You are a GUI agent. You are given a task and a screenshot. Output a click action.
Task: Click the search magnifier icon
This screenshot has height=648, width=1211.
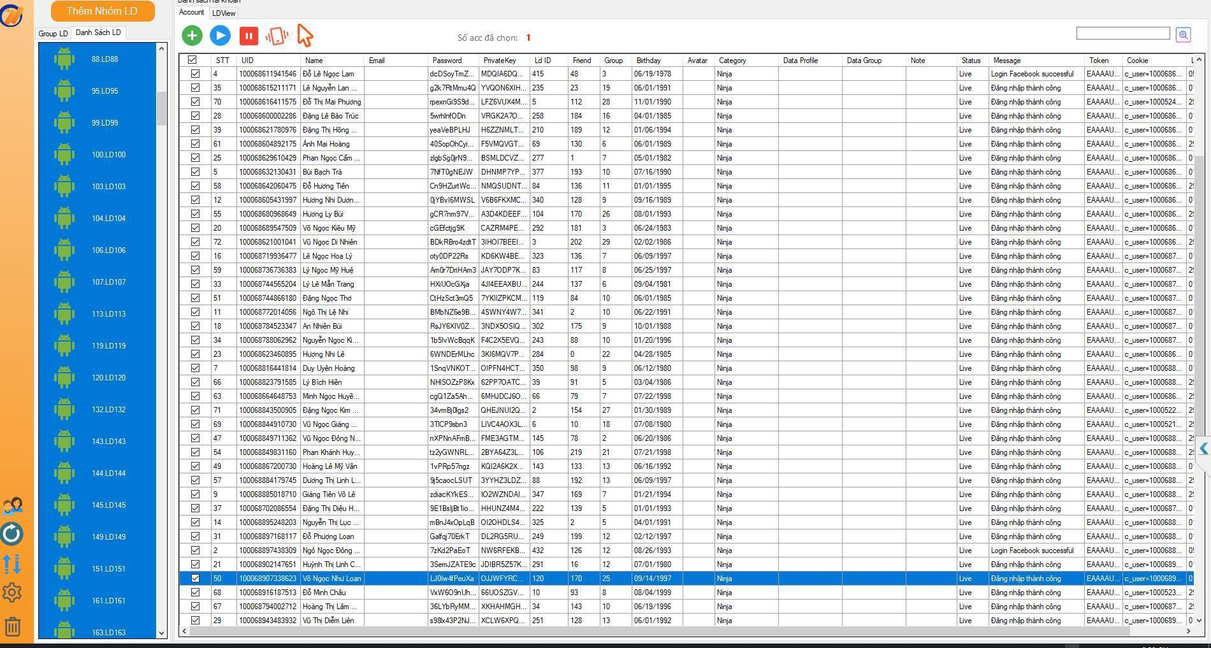pos(1183,35)
